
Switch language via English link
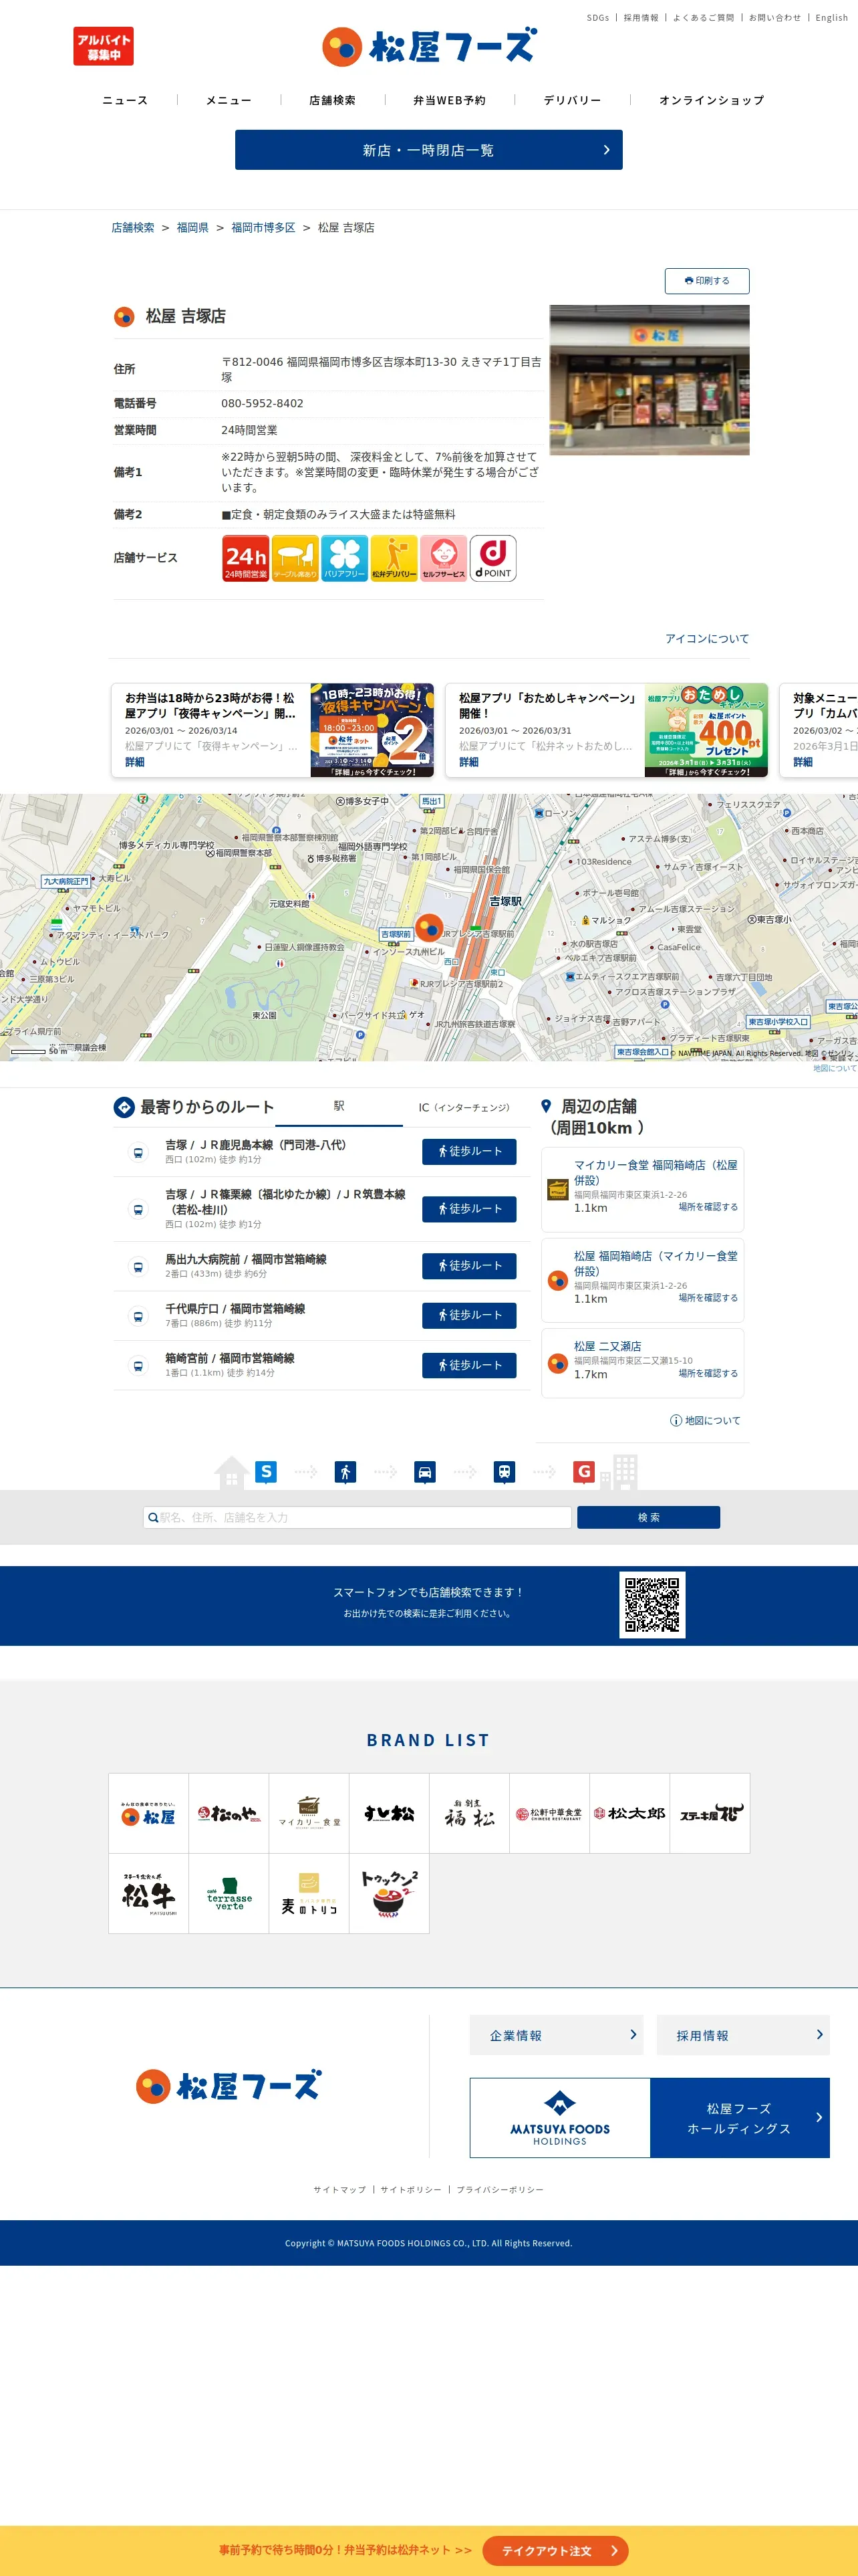(831, 18)
